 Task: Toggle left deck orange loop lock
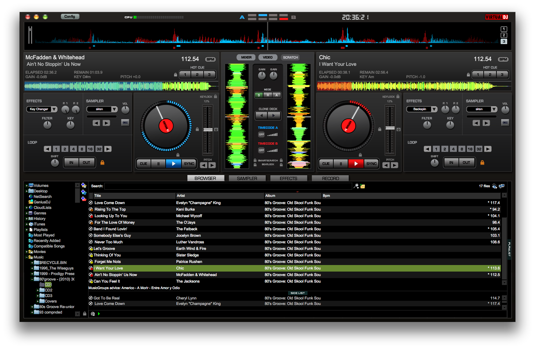[x=102, y=162]
